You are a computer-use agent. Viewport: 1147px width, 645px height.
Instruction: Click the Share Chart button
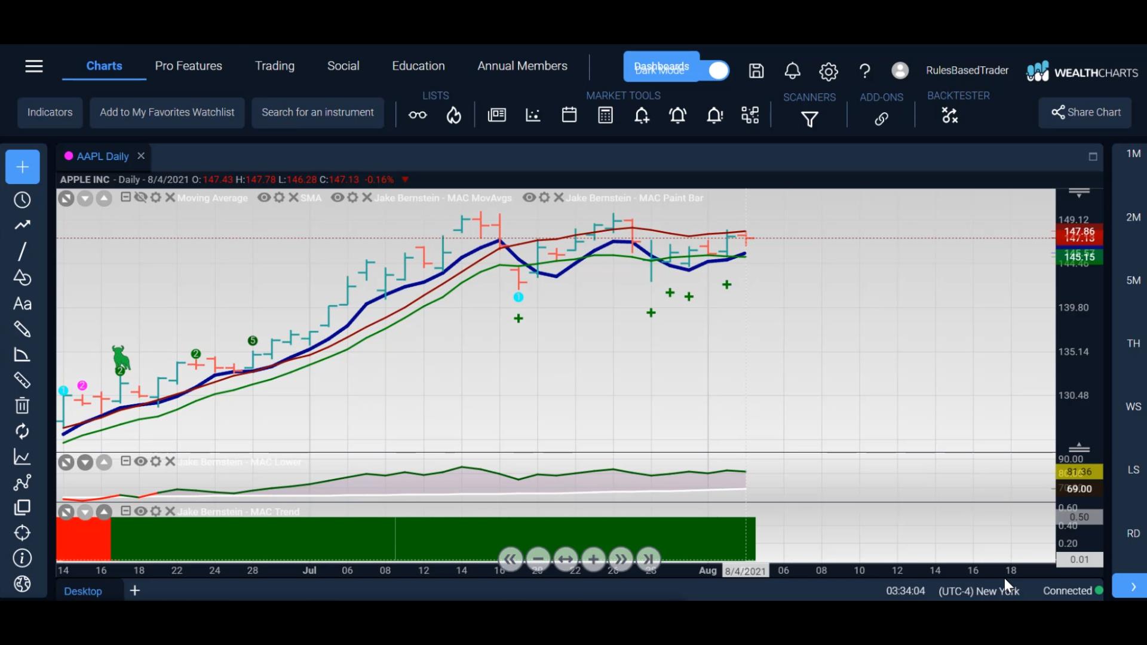click(x=1085, y=113)
